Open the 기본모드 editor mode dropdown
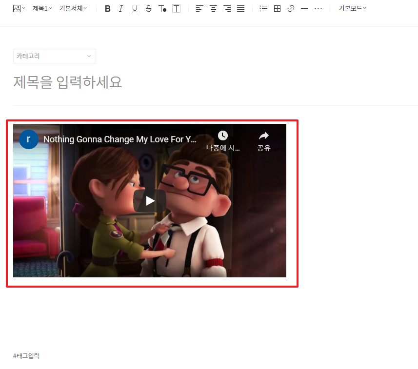 point(352,8)
